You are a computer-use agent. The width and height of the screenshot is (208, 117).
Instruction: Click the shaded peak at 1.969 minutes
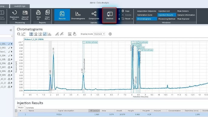coord(50,84)
